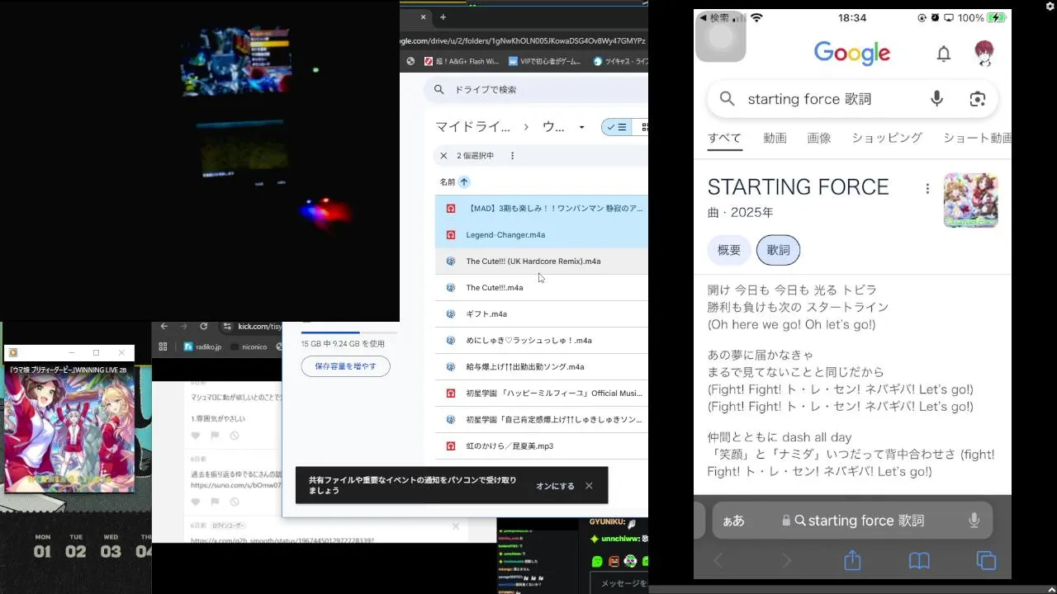
Task: Go back in the kick.com browser
Action: [164, 327]
